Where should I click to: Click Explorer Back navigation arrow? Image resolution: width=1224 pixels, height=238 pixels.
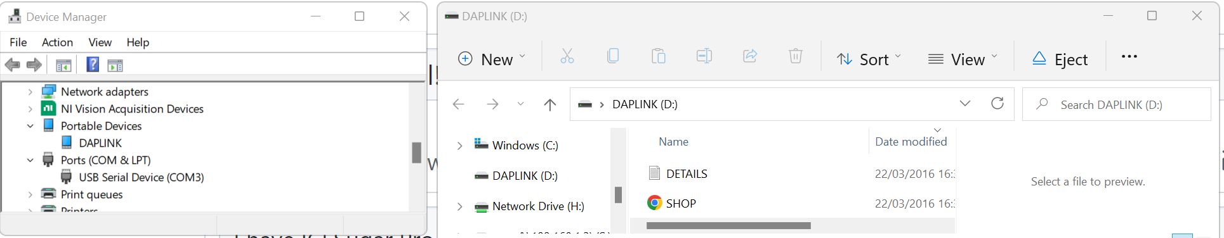458,104
